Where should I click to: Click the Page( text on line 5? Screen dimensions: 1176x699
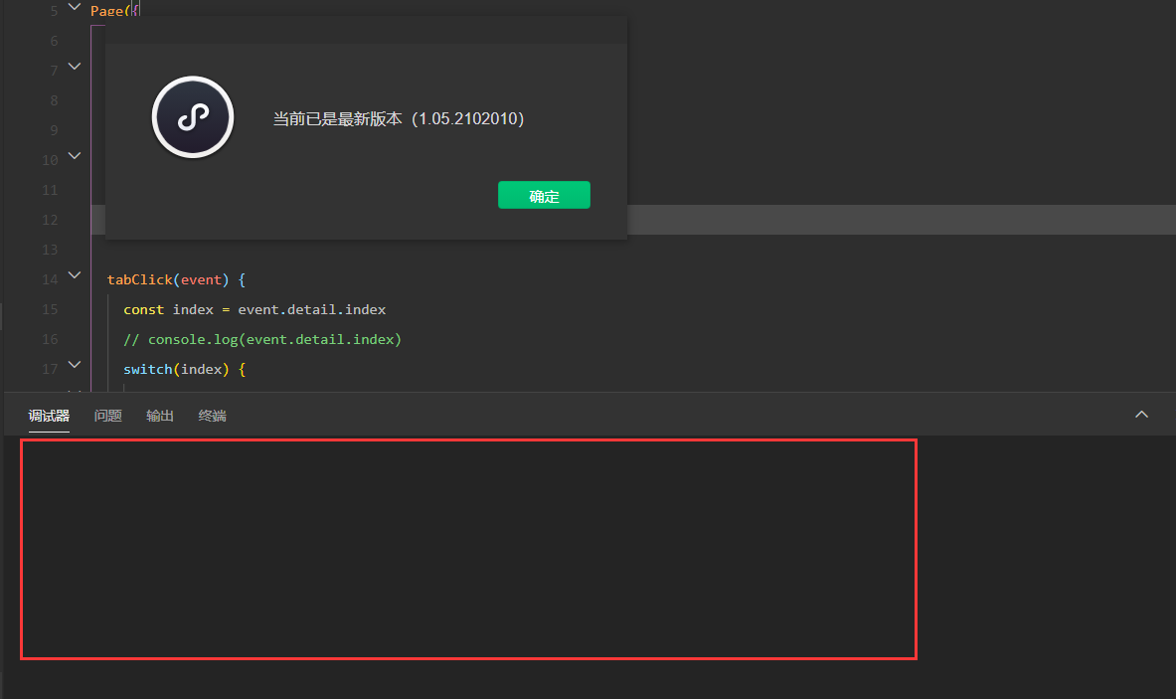[109, 11]
